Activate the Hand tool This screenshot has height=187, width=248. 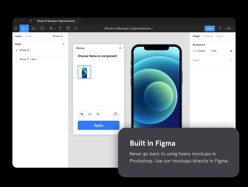[68, 28]
